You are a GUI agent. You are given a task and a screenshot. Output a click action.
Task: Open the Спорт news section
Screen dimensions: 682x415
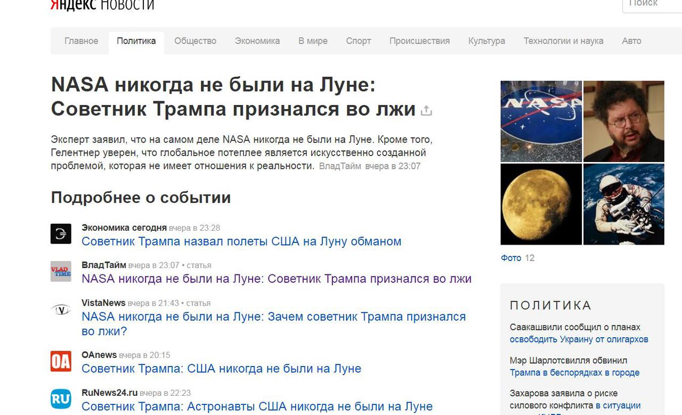(x=358, y=41)
